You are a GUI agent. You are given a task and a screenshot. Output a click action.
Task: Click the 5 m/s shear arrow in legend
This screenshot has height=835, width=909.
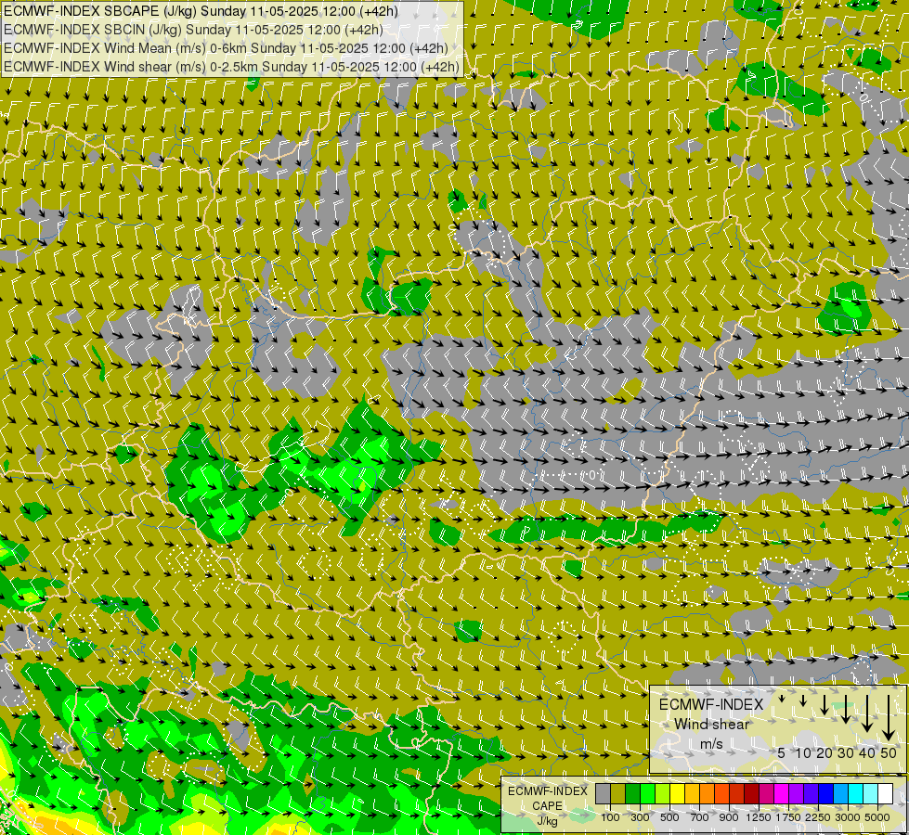(x=782, y=699)
